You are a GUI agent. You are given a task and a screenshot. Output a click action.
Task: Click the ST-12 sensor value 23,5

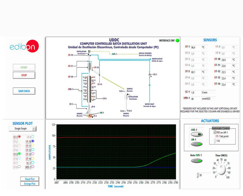[x=226, y=72]
